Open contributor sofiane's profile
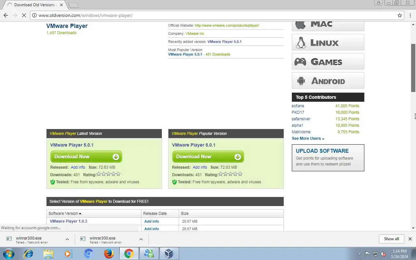 click(x=298, y=106)
